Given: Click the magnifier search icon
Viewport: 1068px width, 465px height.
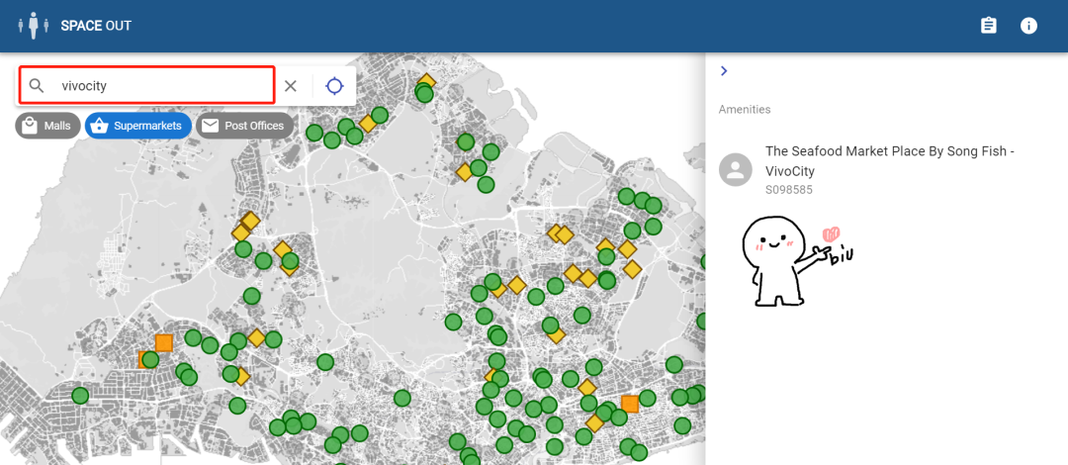Looking at the screenshot, I should point(37,86).
